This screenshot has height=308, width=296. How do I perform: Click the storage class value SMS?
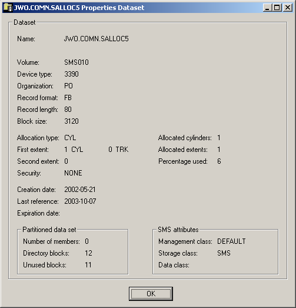pyautogui.click(x=224, y=253)
